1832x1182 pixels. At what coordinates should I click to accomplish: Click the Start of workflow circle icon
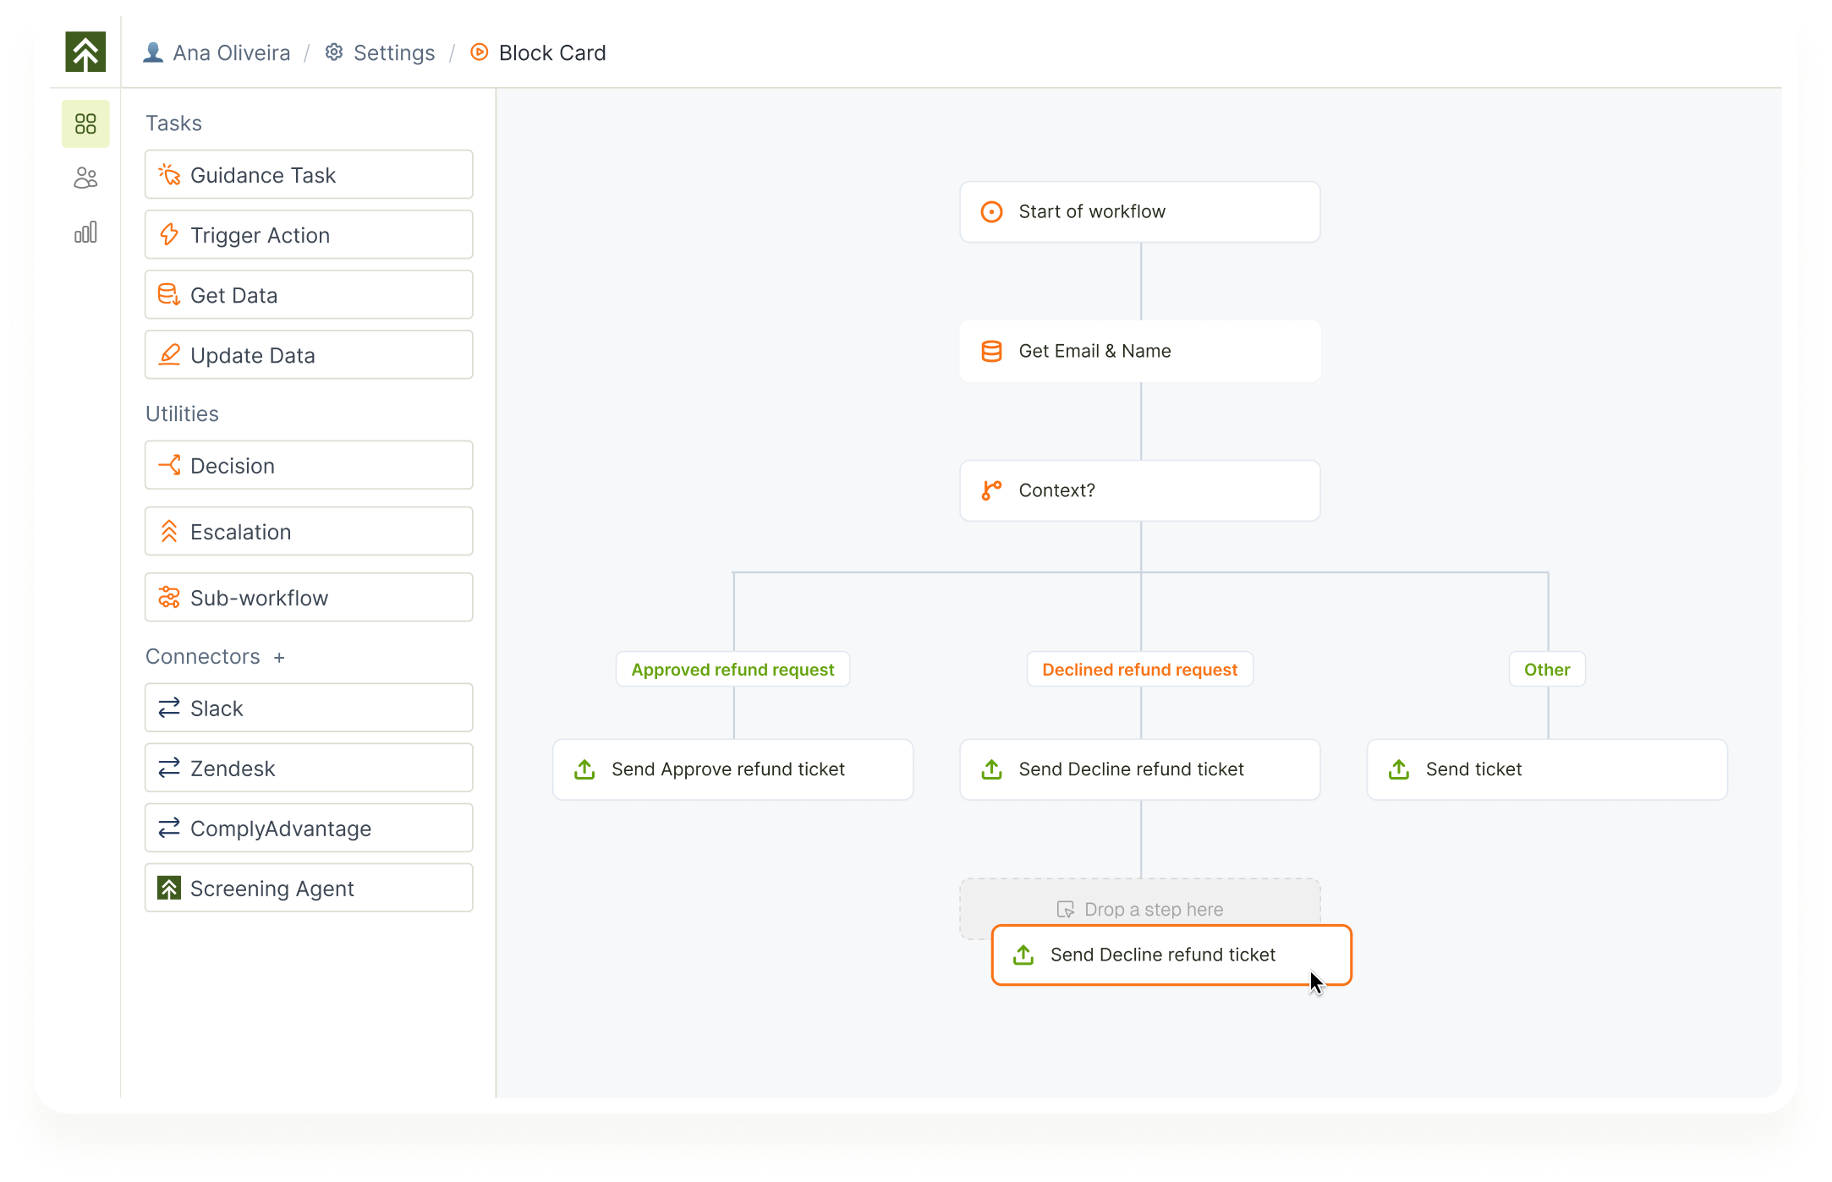pos(991,212)
